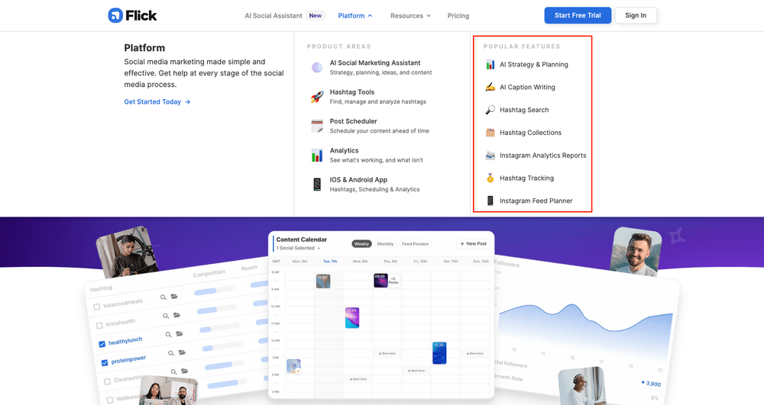Open IOS & Android App

(358, 179)
